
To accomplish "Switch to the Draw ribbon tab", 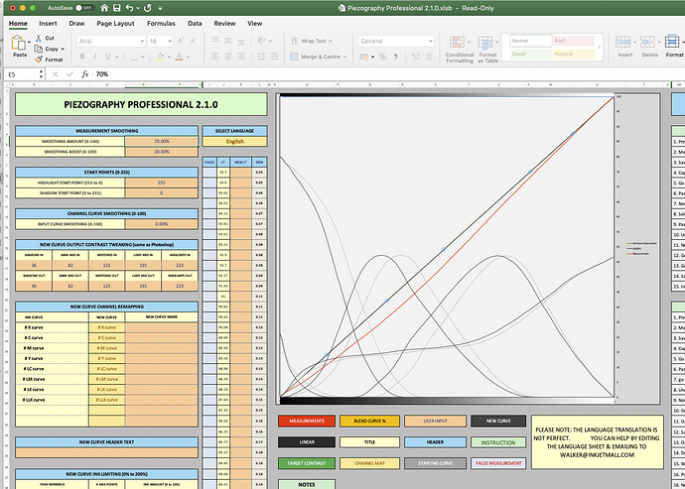I will (76, 24).
